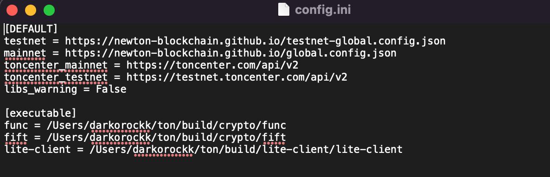Click darkorockk in the lite-client path

pos(163,149)
